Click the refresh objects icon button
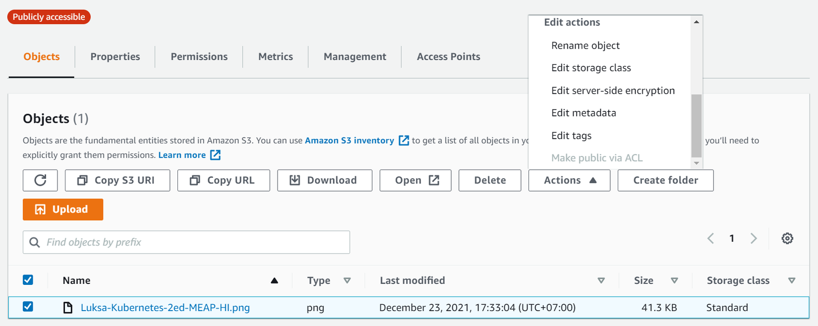The width and height of the screenshot is (818, 326). click(x=40, y=180)
